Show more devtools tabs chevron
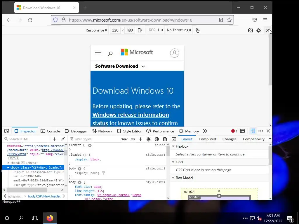 (205, 131)
